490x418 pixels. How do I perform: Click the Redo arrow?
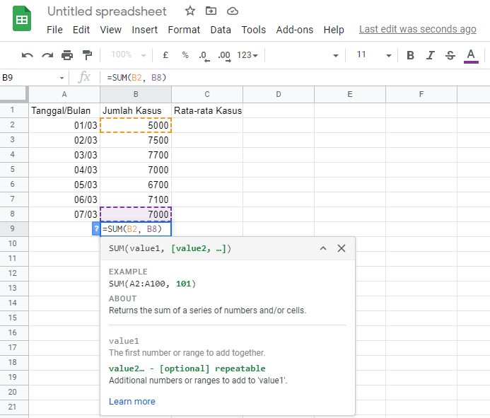click(47, 55)
